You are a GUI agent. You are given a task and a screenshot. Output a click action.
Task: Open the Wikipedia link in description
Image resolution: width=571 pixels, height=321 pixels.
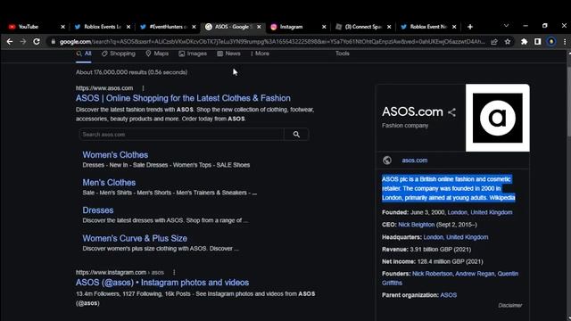[502, 198]
